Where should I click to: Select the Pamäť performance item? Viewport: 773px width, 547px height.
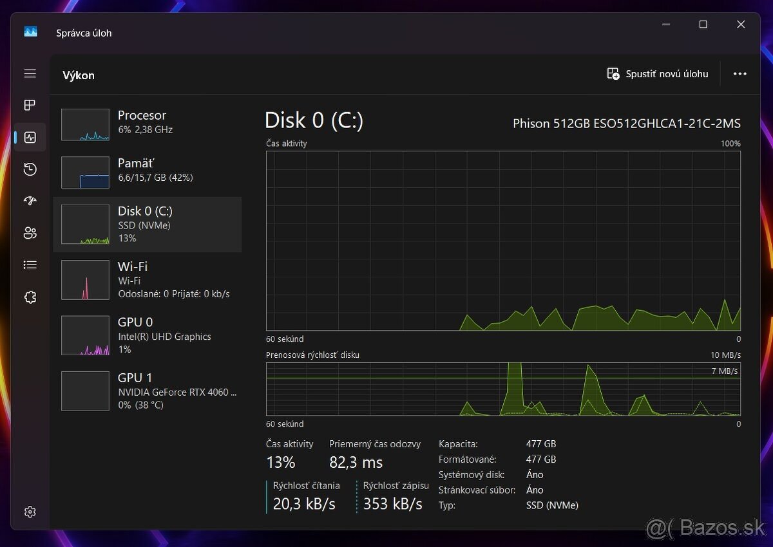click(x=148, y=171)
